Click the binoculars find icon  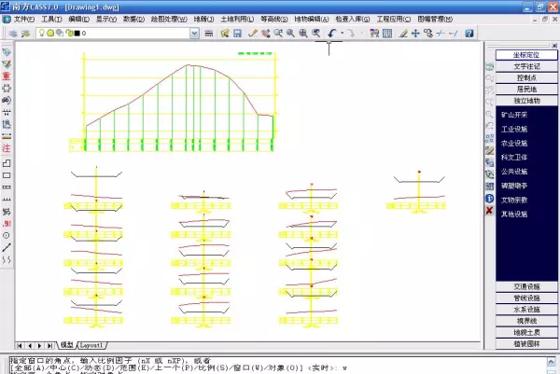(x=7, y=101)
